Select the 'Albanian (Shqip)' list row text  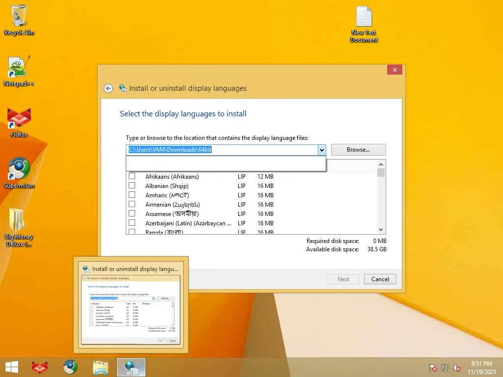point(167,186)
